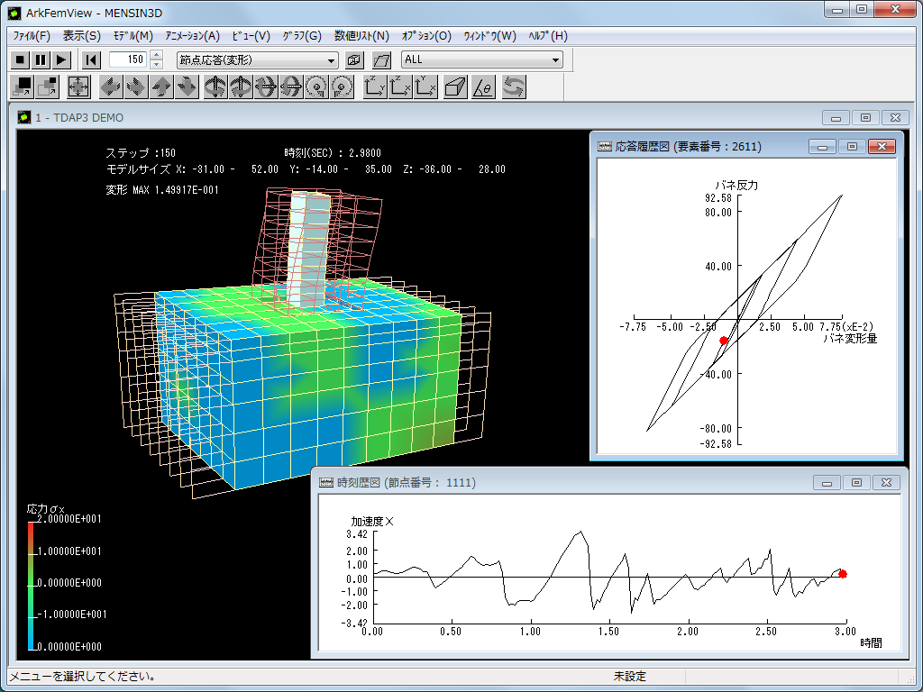Open the 節点応答(変形) dropdown
The height and width of the screenshot is (692, 923).
click(257, 59)
